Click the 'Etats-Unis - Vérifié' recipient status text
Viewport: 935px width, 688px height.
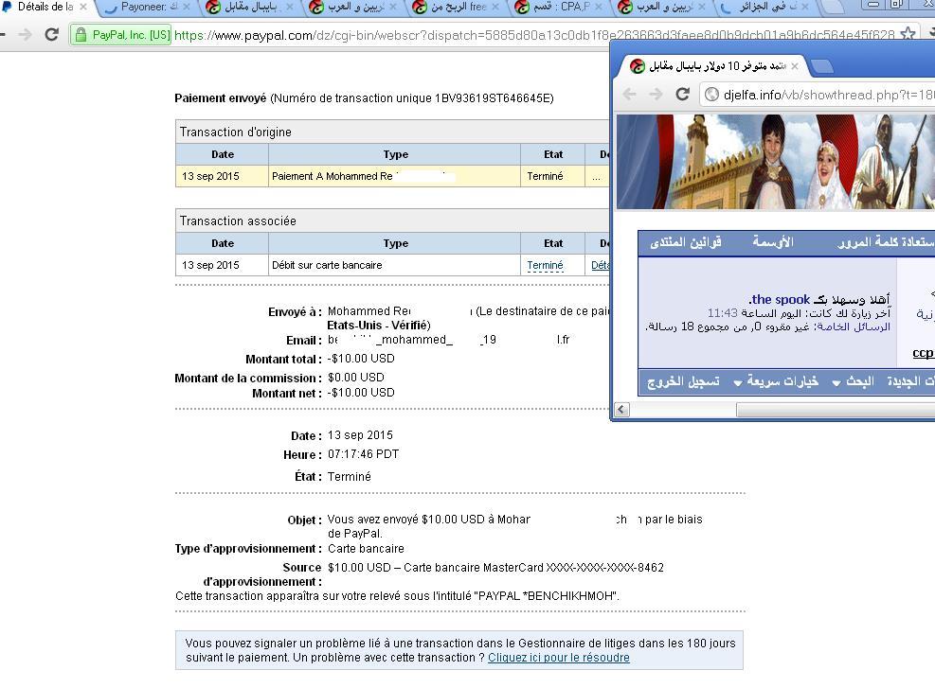[379, 326]
